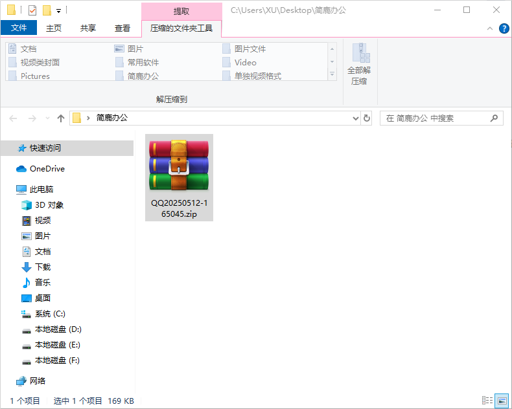The width and height of the screenshot is (512, 409).
Task: Open 快速访问 in the navigation pane
Action: [67, 148]
